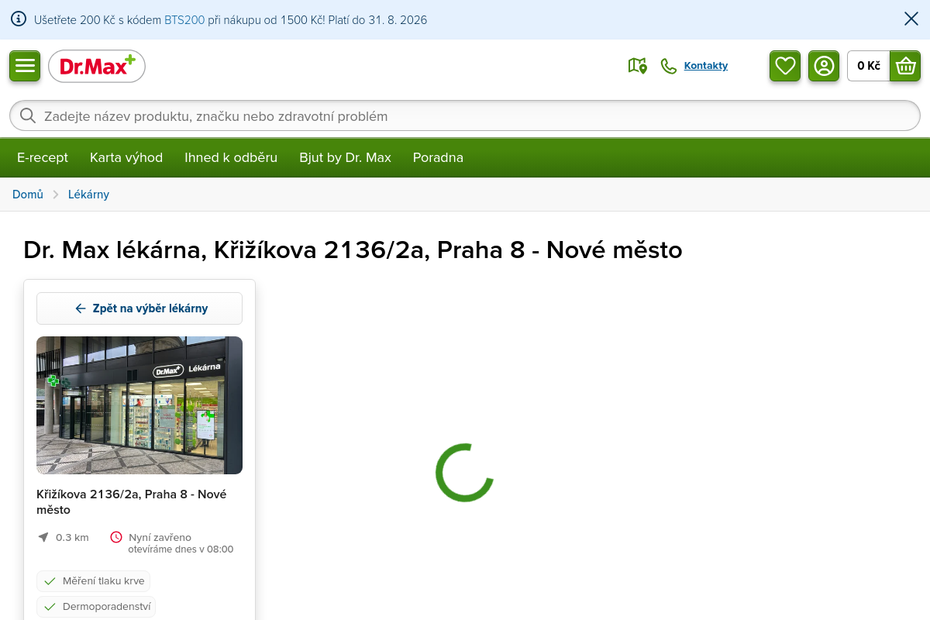This screenshot has width=930, height=620.
Task: Click the 0 Kč cart total
Action: (x=869, y=66)
